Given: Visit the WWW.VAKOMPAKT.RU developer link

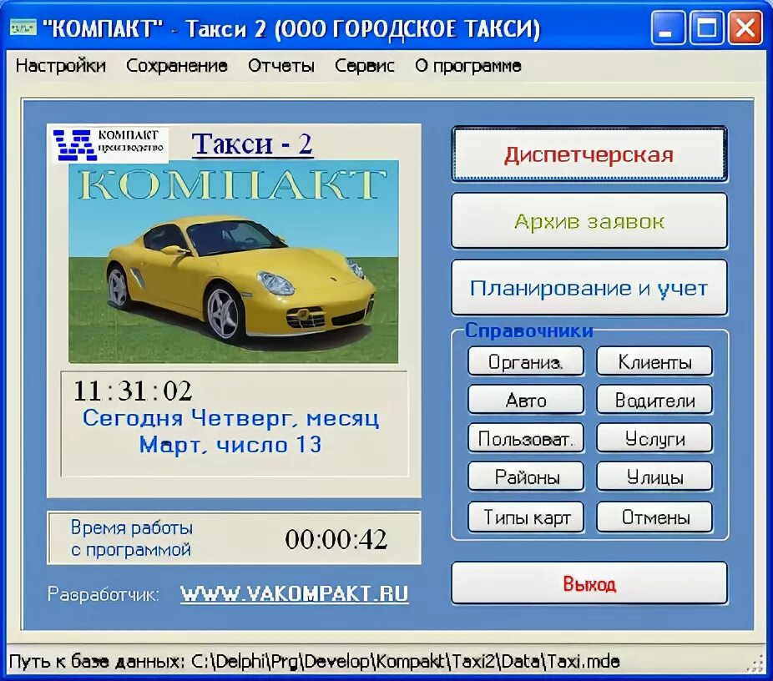Looking at the screenshot, I should point(294,594).
